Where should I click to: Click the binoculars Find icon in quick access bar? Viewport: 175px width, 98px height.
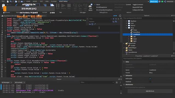click(22, 1)
